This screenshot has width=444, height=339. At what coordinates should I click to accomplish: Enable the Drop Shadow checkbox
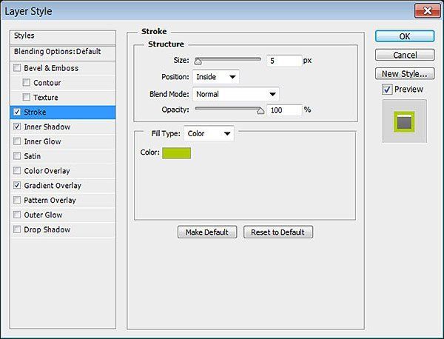point(17,229)
